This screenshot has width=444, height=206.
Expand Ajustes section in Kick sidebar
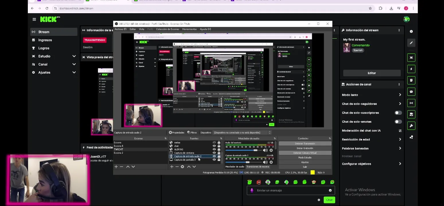click(x=74, y=73)
